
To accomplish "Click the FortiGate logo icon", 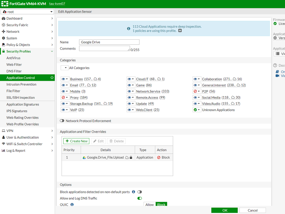I will [5, 4].
